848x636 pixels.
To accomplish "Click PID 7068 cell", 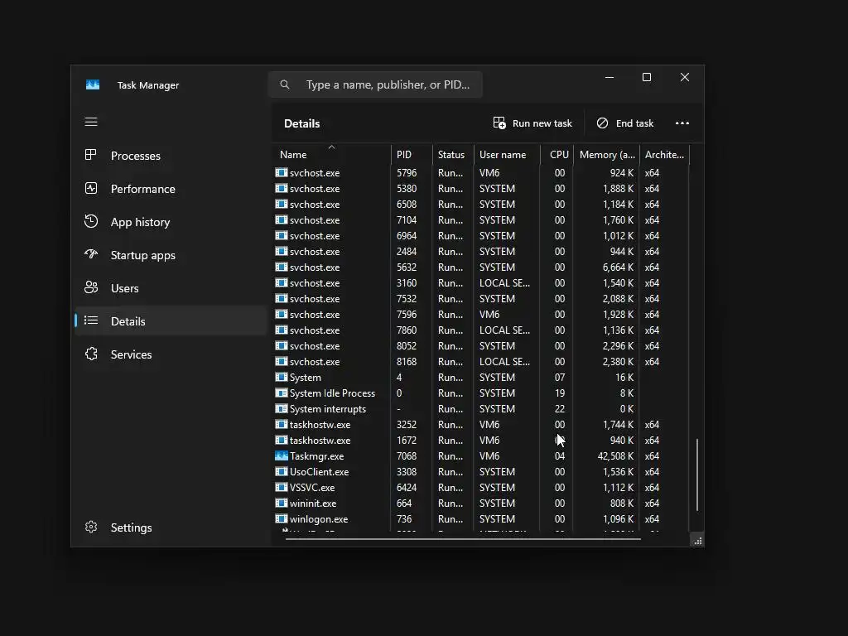I will pyautogui.click(x=407, y=456).
